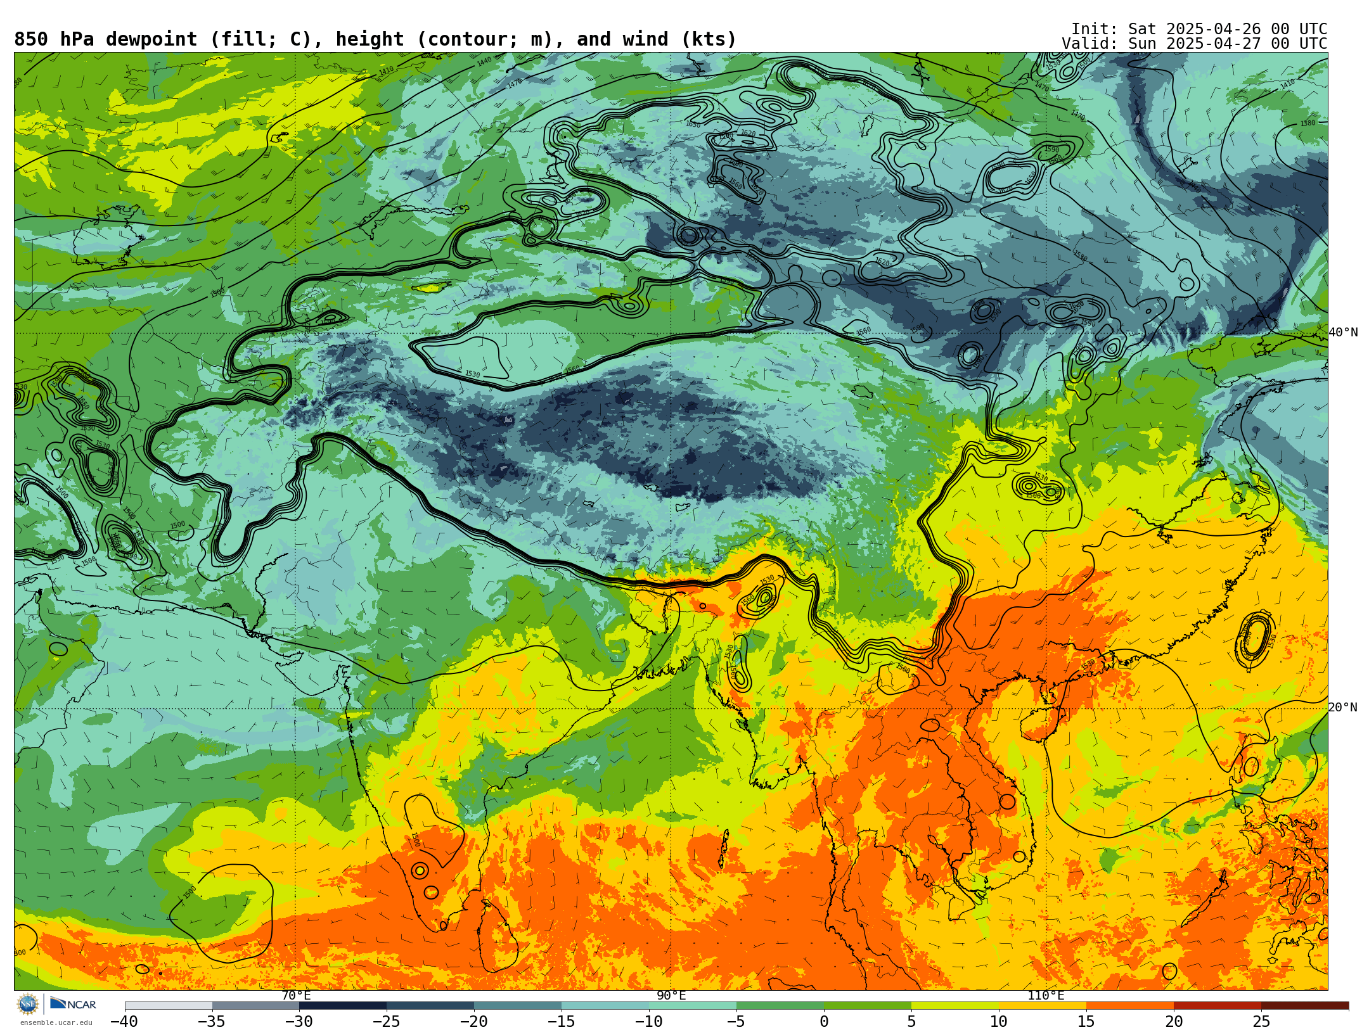Pick the amber 10 to 15 colorbar segment
The width and height of the screenshot is (1369, 1030).
[1043, 1006]
